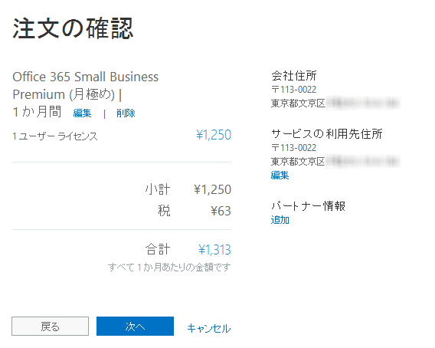This screenshot has width=435, height=348.
Task: Click the サービスの利用先住所 heading
Action: click(327, 134)
